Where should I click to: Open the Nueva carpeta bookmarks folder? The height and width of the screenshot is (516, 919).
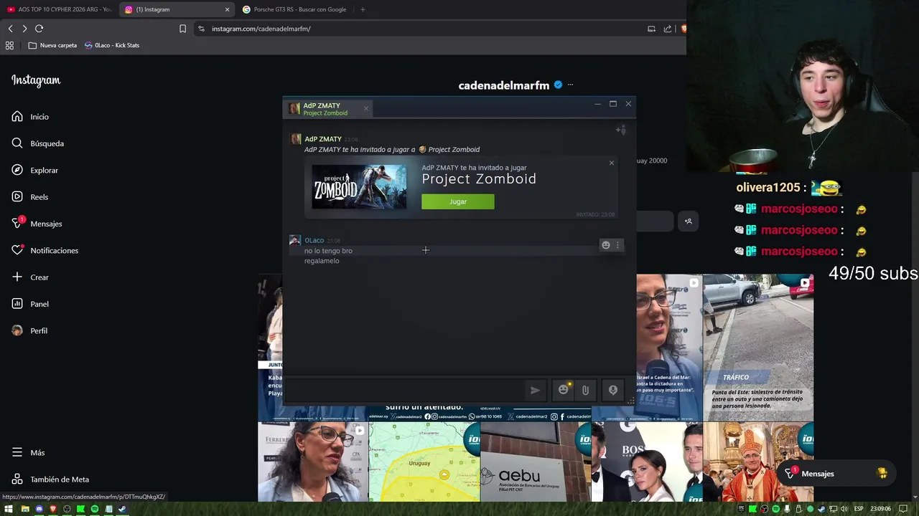pyautogui.click(x=52, y=45)
